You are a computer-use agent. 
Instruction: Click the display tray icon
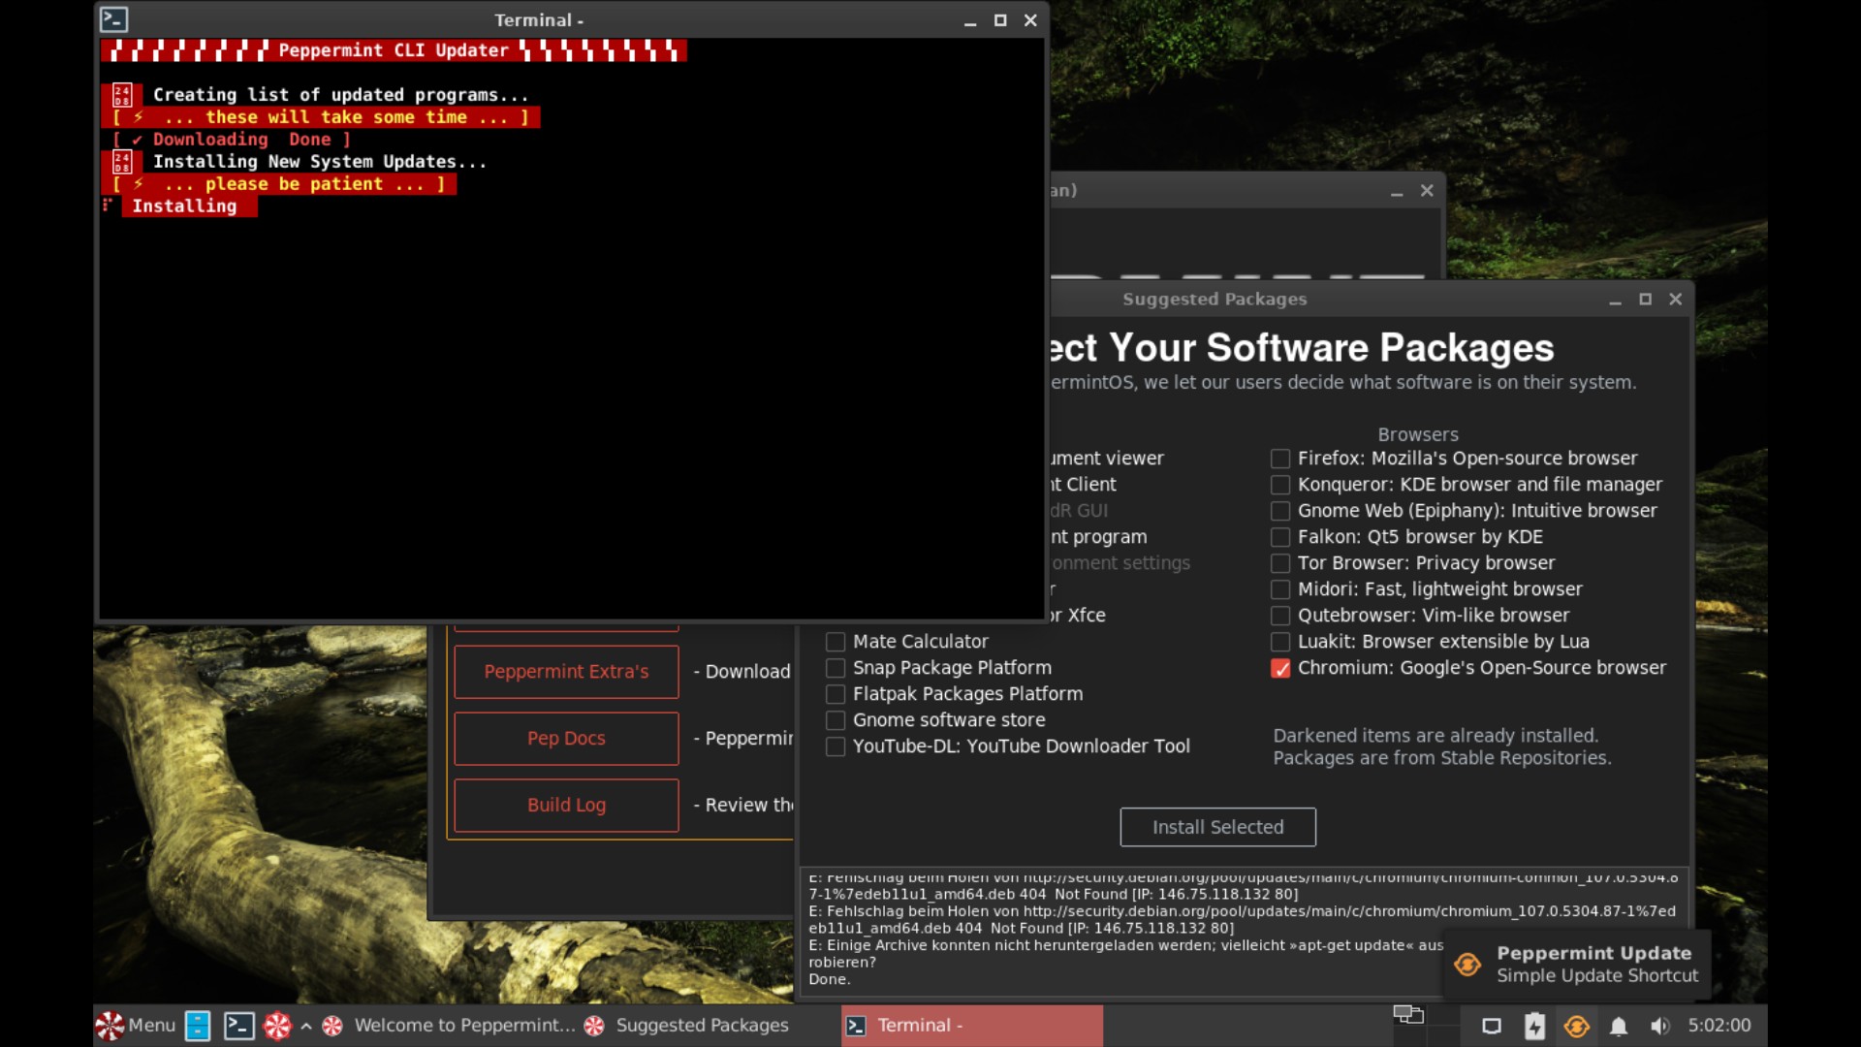point(1491,1026)
